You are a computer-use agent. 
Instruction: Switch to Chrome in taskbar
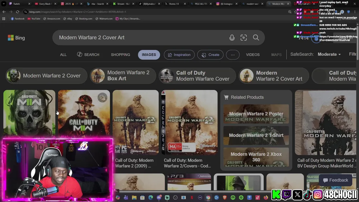click(208, 198)
